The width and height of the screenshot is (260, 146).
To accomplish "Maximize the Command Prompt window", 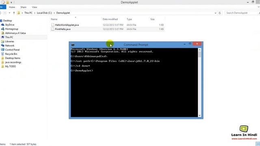I will pos(190,44).
